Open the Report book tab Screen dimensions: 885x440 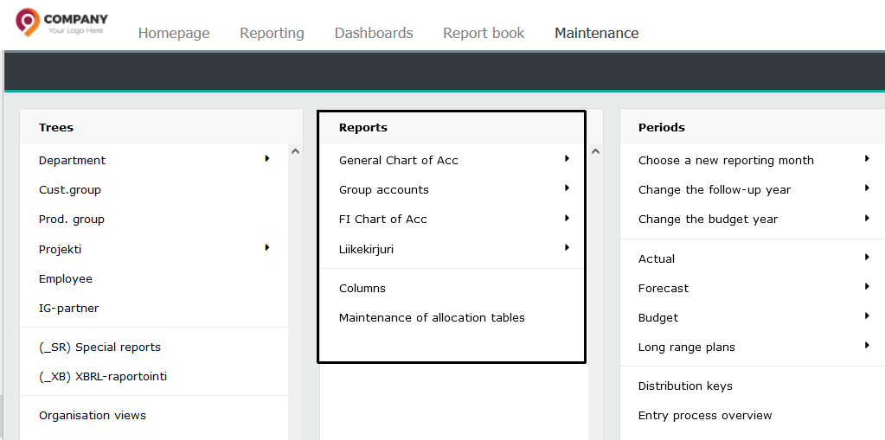click(484, 34)
